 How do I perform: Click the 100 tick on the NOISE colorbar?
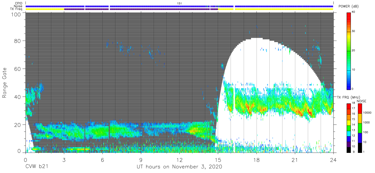(366, 132)
